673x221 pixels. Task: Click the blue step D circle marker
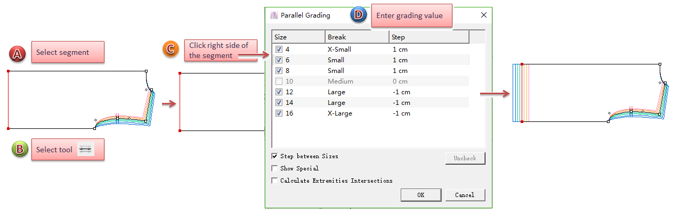tap(358, 15)
